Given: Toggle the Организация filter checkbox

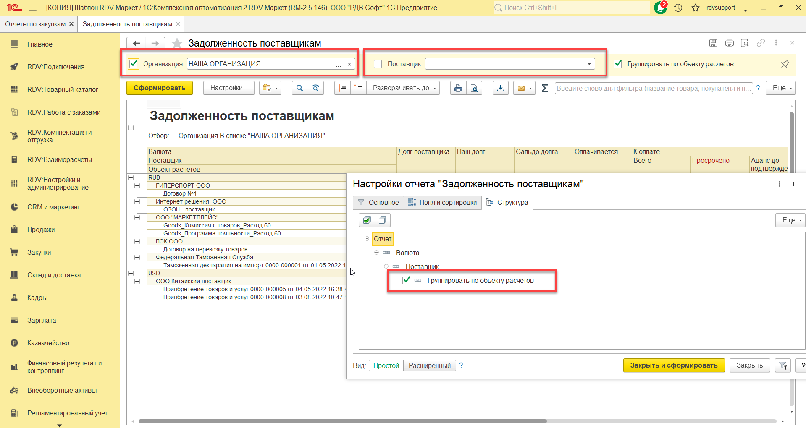Looking at the screenshot, I should [134, 64].
